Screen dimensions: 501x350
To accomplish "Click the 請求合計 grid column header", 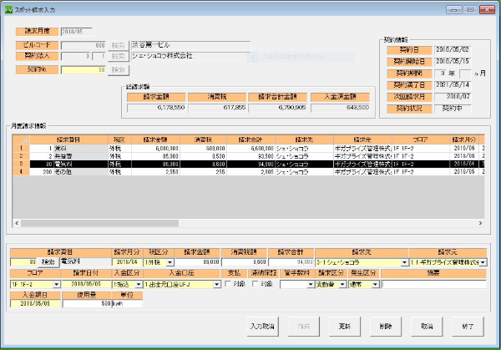I will 250,139.
